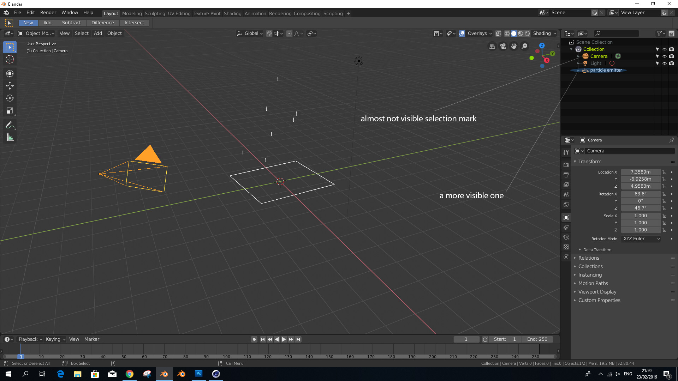Viewport: 678px width, 381px height.
Task: Open the Global orientation dropdown
Action: pos(250,34)
